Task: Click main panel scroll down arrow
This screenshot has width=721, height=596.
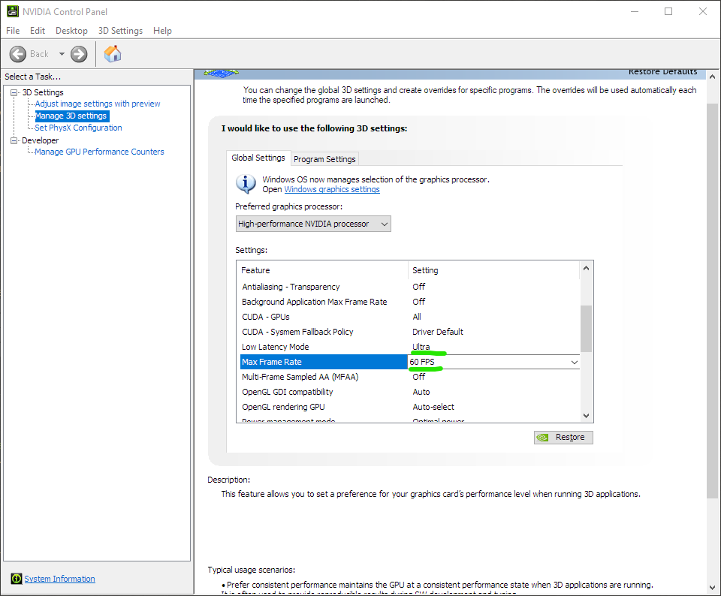Action: pos(712,588)
